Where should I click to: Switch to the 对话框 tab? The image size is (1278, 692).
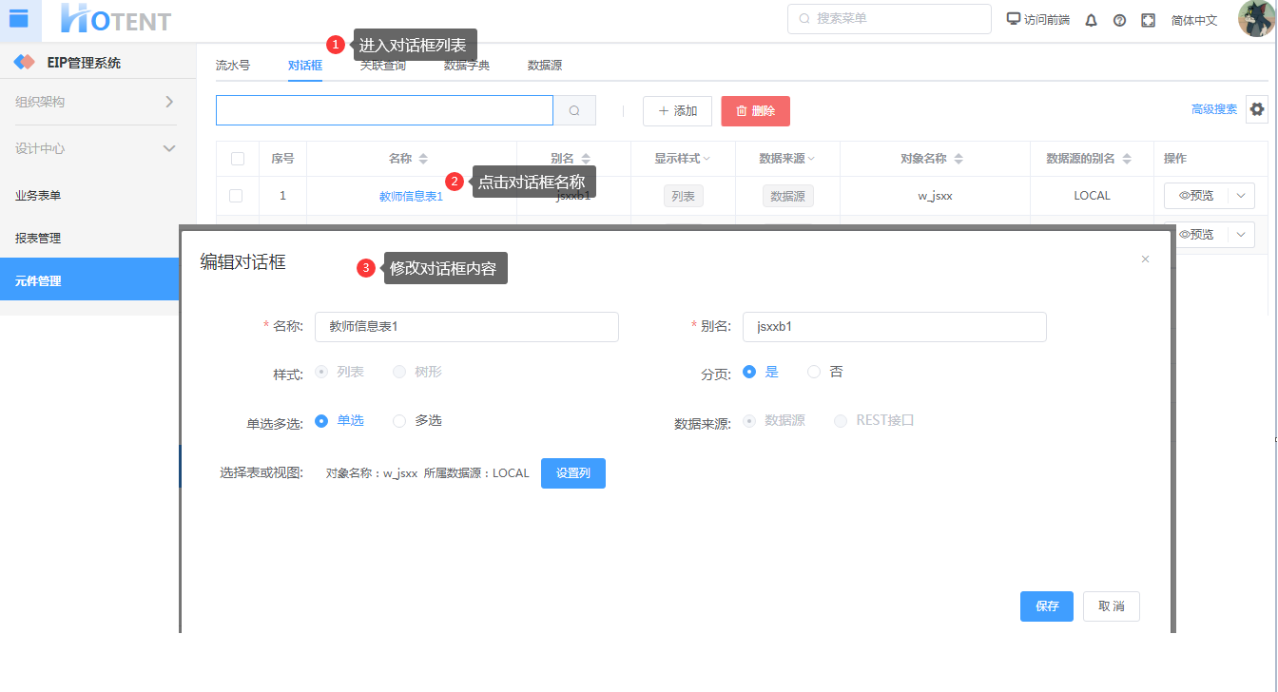point(305,66)
